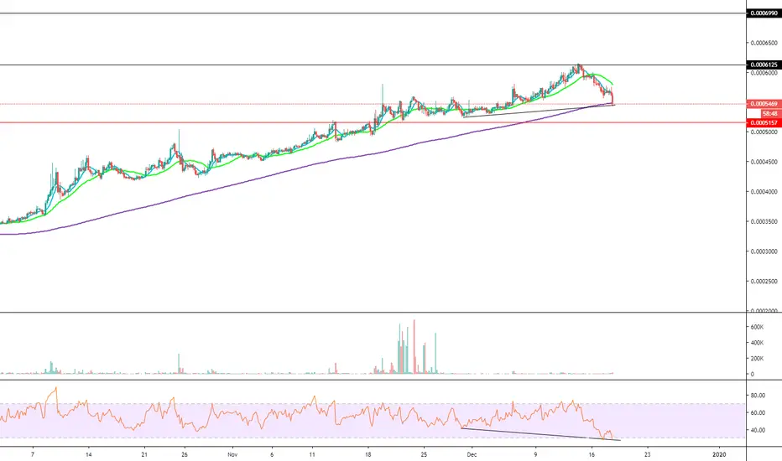Viewport: 782px width, 461px height.
Task: Click the 0.0006500 price axis value
Action: [x=764, y=43]
